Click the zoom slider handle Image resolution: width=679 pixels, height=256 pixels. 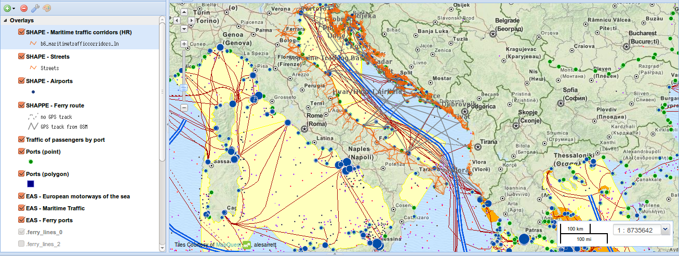184,88
